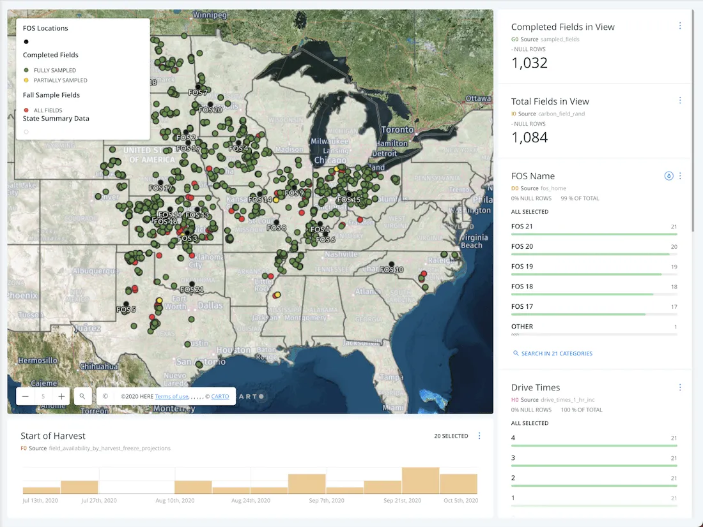Open the Drive Times widget options menu
This screenshot has width=703, height=527.
click(x=680, y=387)
